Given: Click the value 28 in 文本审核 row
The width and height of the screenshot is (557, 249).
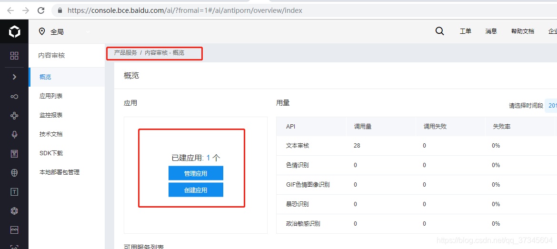Looking at the screenshot, I should pos(357,146).
